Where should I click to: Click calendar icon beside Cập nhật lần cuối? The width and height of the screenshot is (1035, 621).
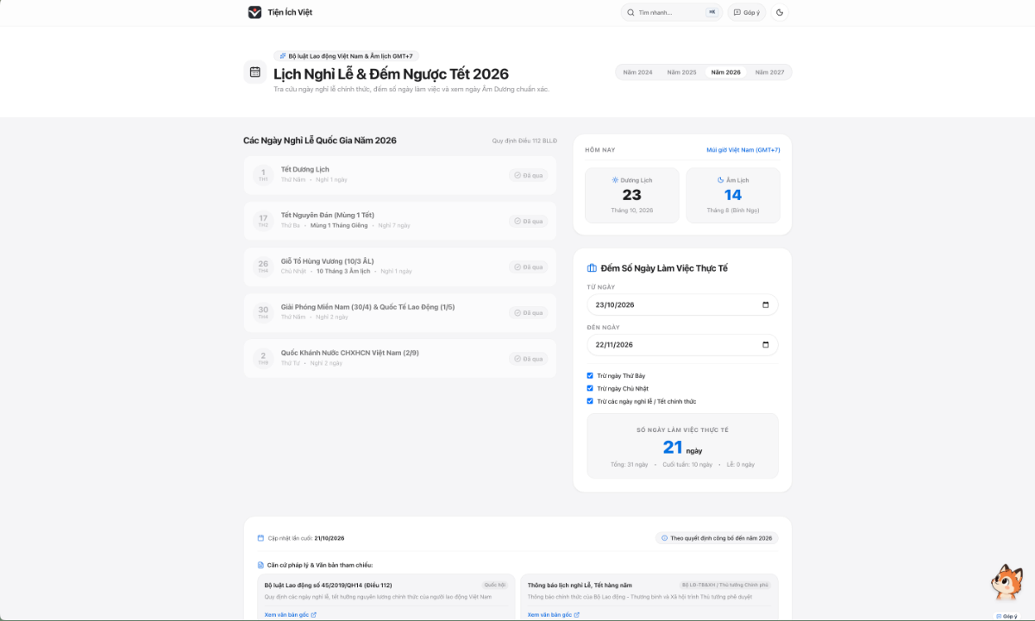click(x=260, y=538)
